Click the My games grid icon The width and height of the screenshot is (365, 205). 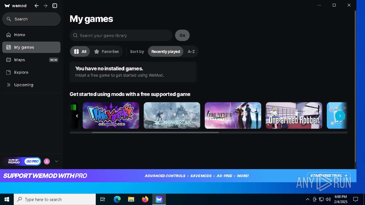point(9,47)
